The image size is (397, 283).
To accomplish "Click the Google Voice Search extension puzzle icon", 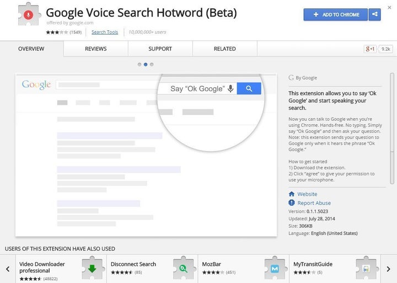I will pyautogui.click(x=29, y=14).
